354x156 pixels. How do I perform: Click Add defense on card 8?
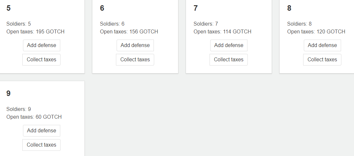(x=322, y=45)
